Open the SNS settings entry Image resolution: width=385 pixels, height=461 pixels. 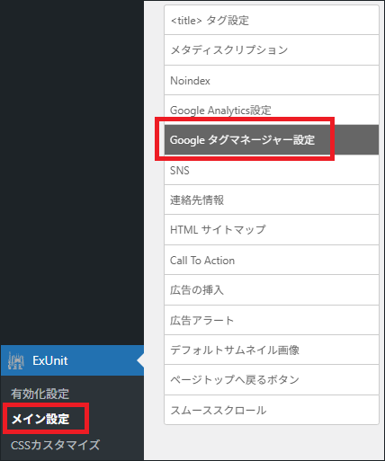272,170
